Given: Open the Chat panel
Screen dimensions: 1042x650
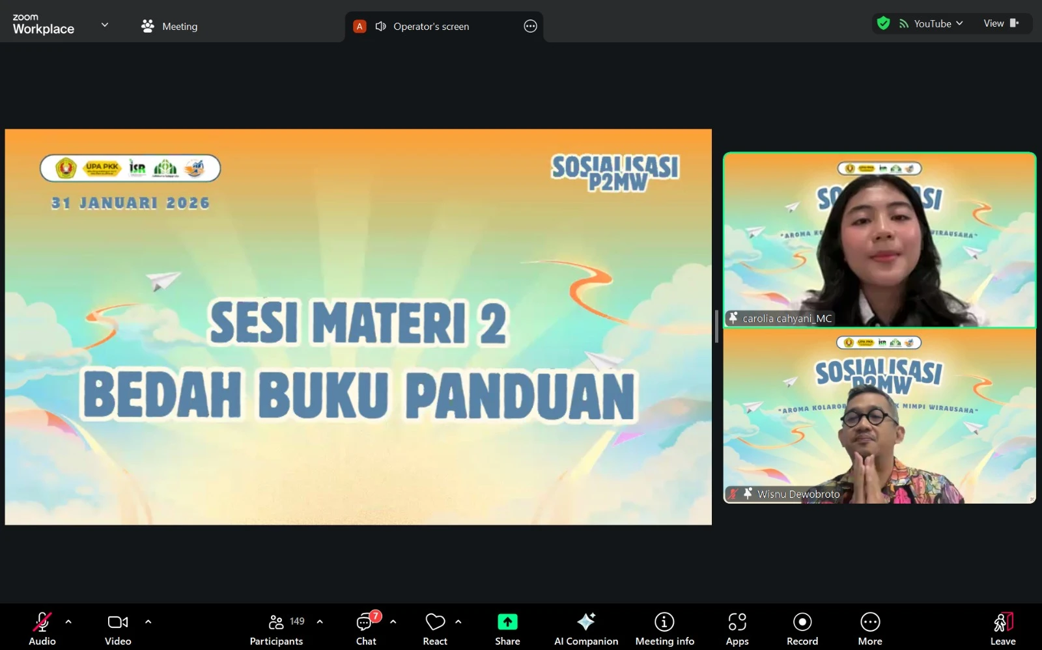Looking at the screenshot, I should point(365,627).
